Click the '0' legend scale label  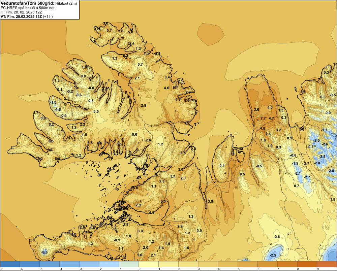140,269
